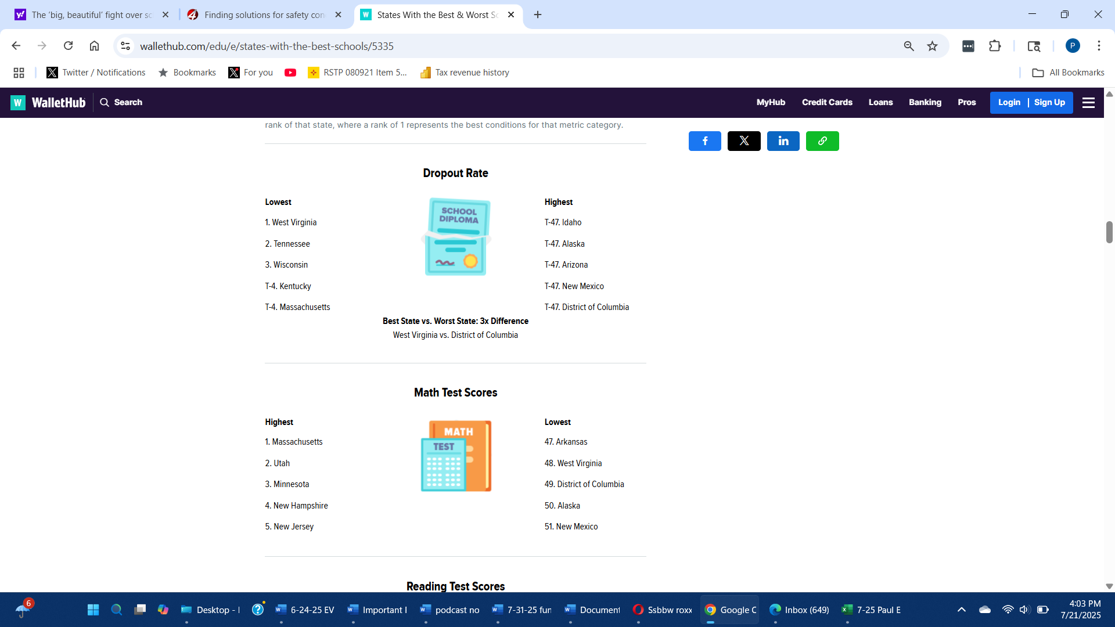Open Chrome three-dot menu
Screen dimensions: 1115x627
(x=1099, y=46)
